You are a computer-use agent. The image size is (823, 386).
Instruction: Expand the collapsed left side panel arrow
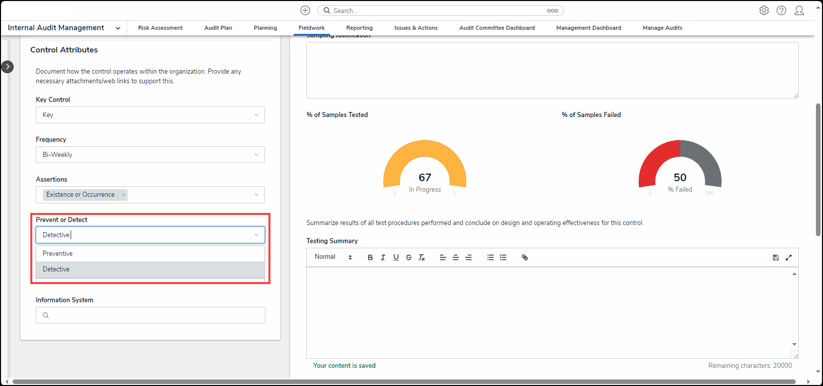point(8,67)
